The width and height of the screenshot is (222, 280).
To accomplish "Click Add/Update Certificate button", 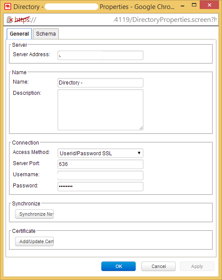I will 34,241.
